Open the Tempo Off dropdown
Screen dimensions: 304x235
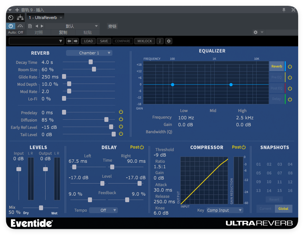coord(104,210)
